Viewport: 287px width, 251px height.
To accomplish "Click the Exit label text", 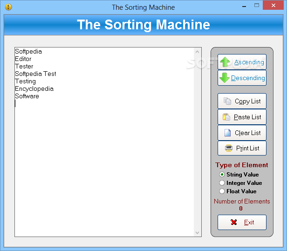I will click(x=249, y=222).
